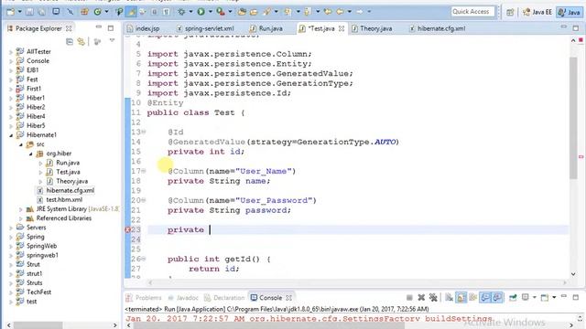Image resolution: width=586 pixels, height=329 pixels.
Task: Toggle Show Console on Standard Out
Action: (x=485, y=298)
